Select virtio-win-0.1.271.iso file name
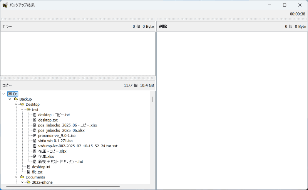The height and width of the screenshot is (190, 308). pos(55,141)
